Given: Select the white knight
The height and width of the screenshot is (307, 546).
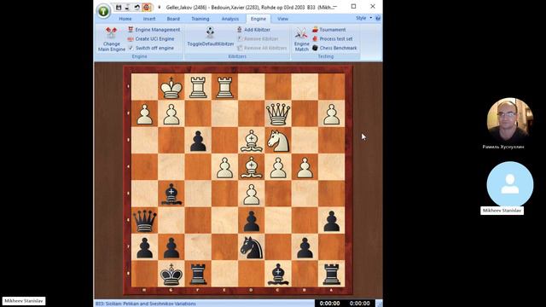Looking at the screenshot, I should 278,141.
